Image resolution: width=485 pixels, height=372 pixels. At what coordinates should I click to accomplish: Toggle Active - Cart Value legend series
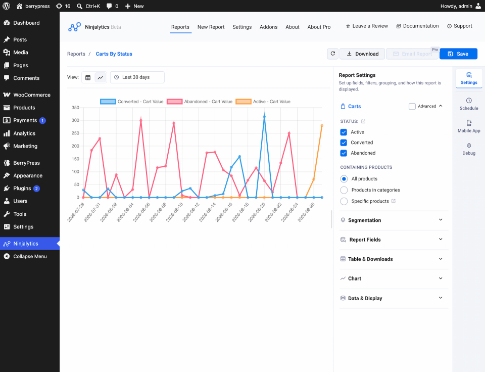click(263, 102)
